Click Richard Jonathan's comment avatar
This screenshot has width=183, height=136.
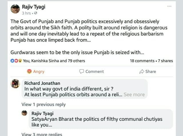tap(15, 84)
